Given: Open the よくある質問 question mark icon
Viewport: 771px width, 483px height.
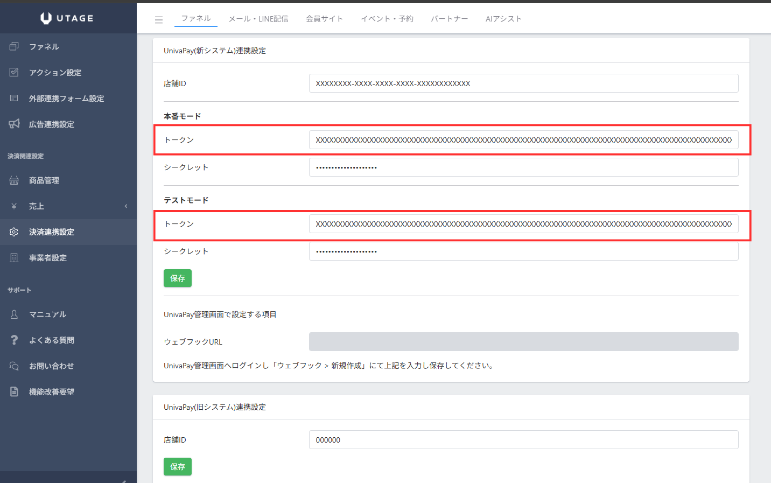Looking at the screenshot, I should click(14, 340).
